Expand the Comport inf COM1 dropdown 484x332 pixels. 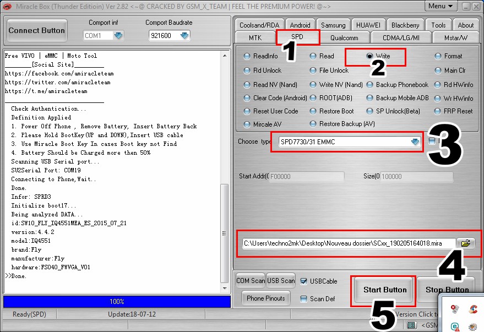point(118,35)
